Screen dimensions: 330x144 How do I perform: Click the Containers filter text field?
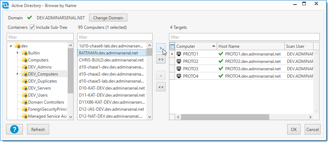(40, 37)
